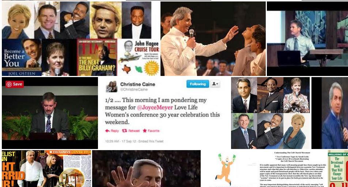This screenshot has height=187, width=348.
Task: Click the Reply arrow icon
Action: coord(107,131)
